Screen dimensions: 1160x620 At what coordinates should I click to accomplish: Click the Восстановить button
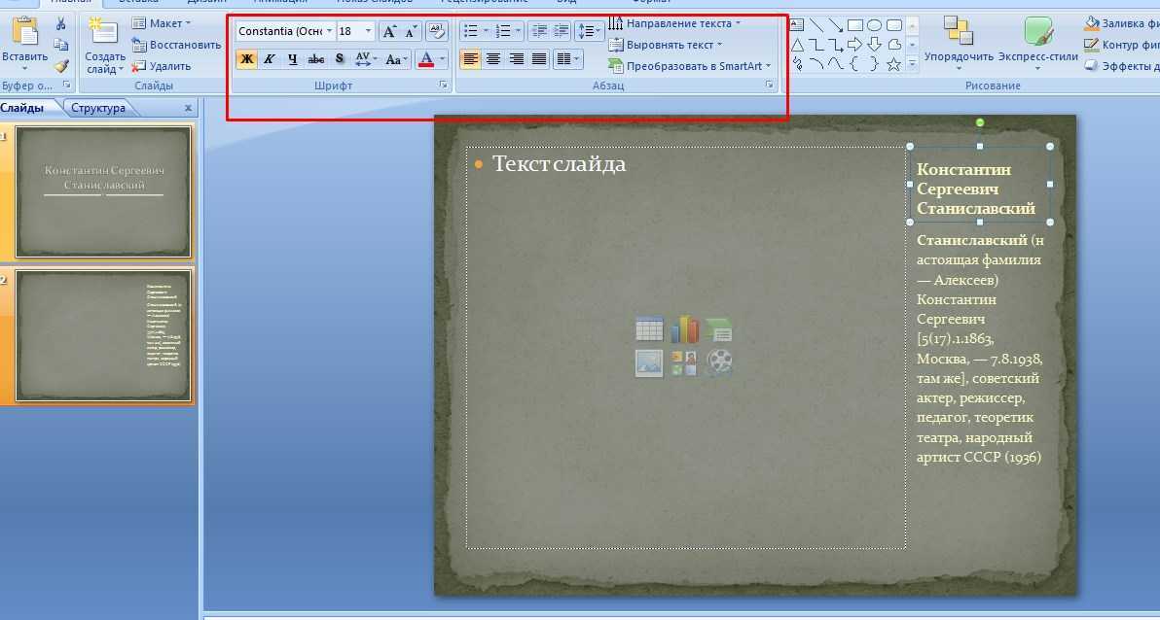point(176,45)
